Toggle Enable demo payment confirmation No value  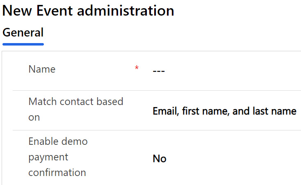160,159
